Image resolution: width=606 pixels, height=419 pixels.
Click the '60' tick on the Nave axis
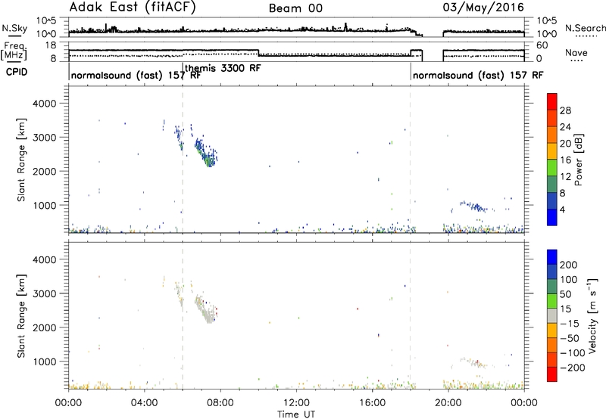click(542, 45)
